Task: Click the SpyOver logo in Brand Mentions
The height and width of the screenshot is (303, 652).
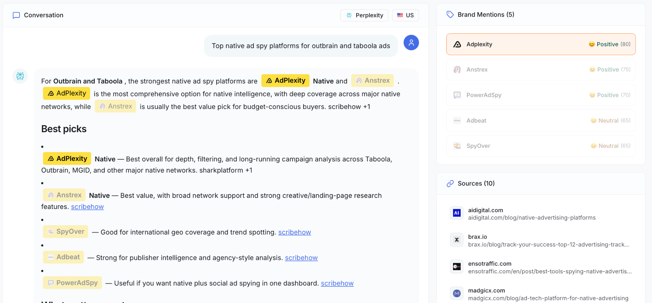Action: 457,146
